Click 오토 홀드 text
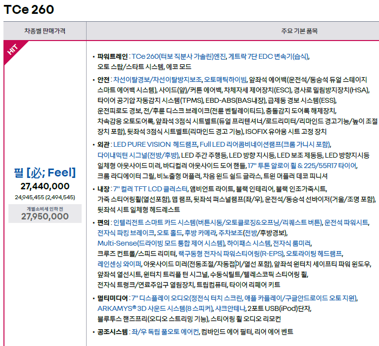This screenshot has width=379, height=346. (x=169, y=233)
